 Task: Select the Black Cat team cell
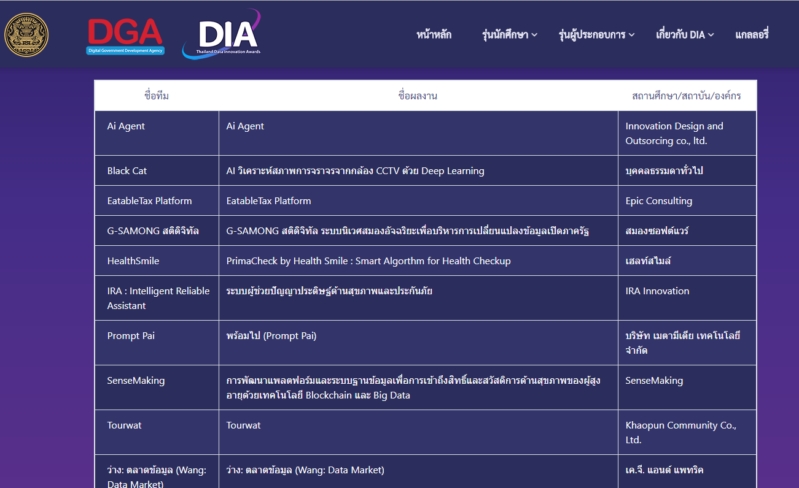tap(157, 170)
